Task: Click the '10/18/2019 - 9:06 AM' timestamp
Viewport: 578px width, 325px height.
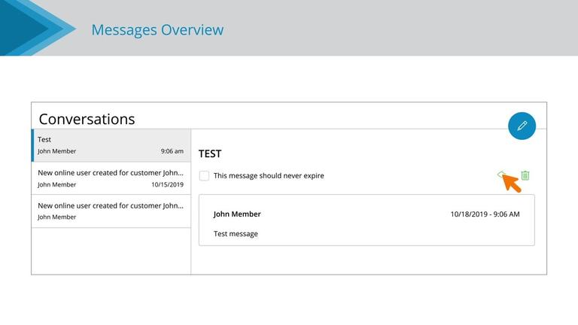Action: tap(485, 214)
